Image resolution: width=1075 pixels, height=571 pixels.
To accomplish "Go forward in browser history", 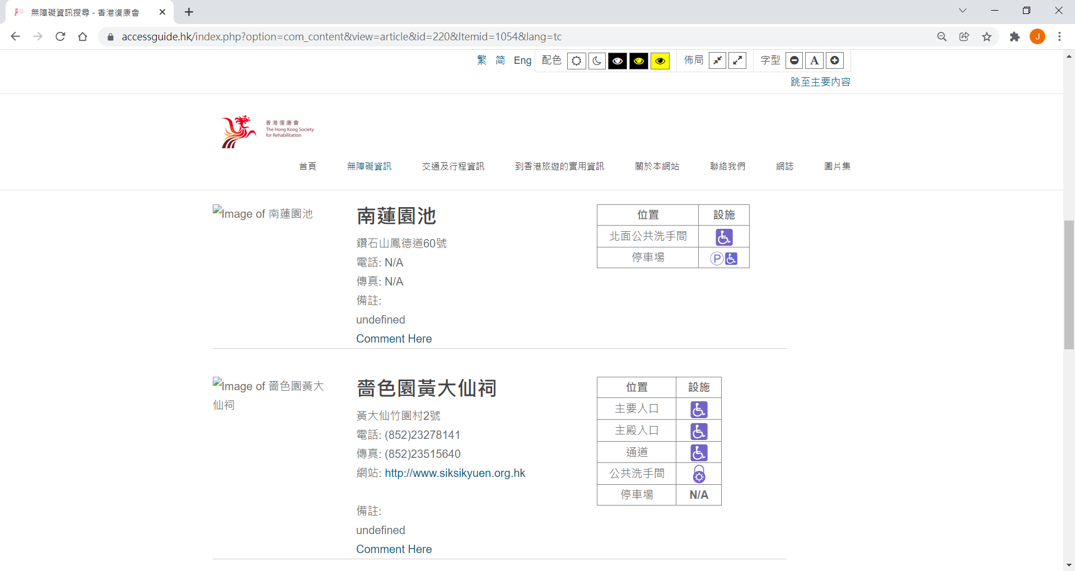I will [38, 36].
